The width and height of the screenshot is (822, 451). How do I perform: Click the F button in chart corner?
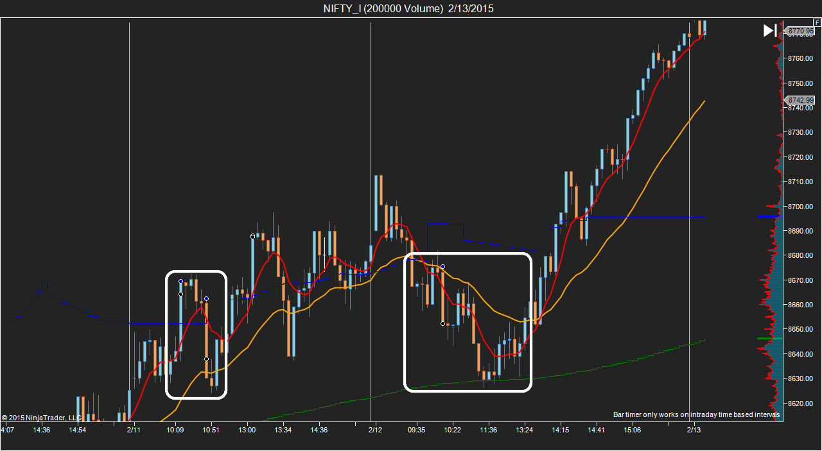817,22
